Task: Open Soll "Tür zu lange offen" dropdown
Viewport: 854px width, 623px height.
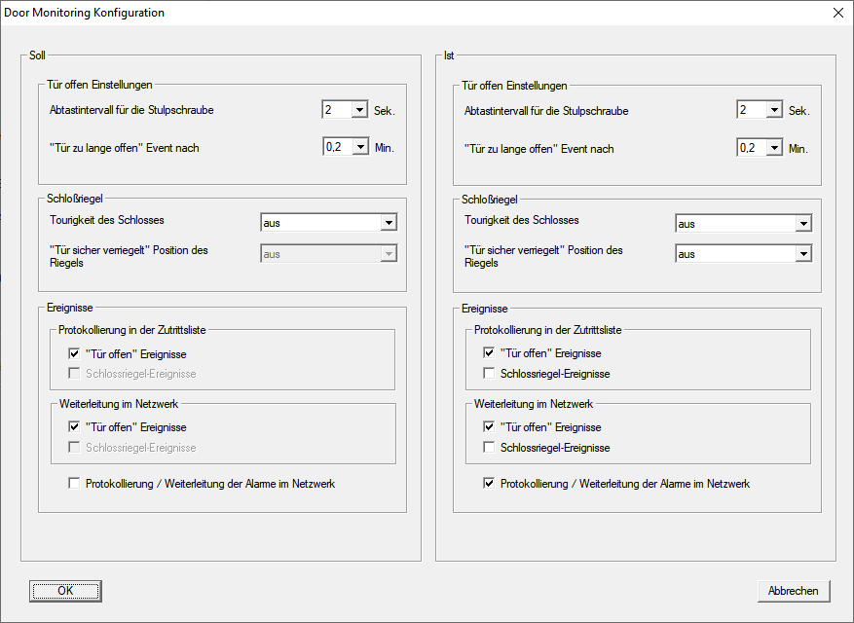Action: [x=359, y=148]
